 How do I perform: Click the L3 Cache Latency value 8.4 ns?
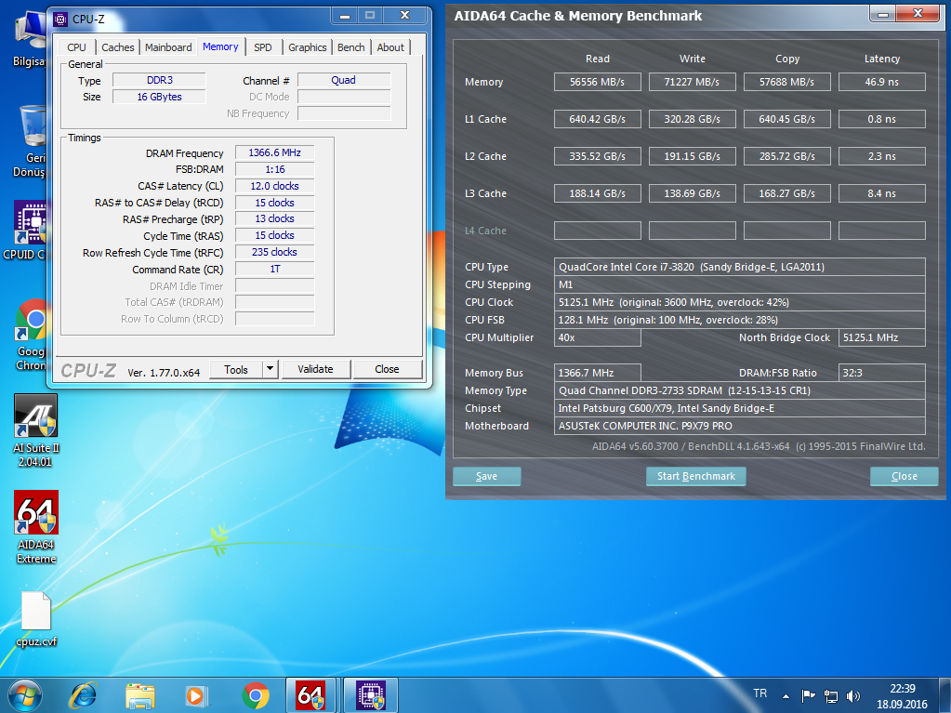[882, 193]
